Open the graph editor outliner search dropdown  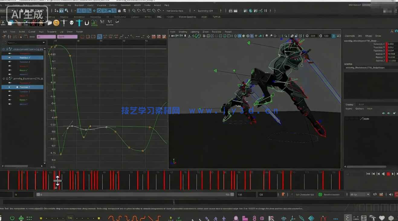44,43
